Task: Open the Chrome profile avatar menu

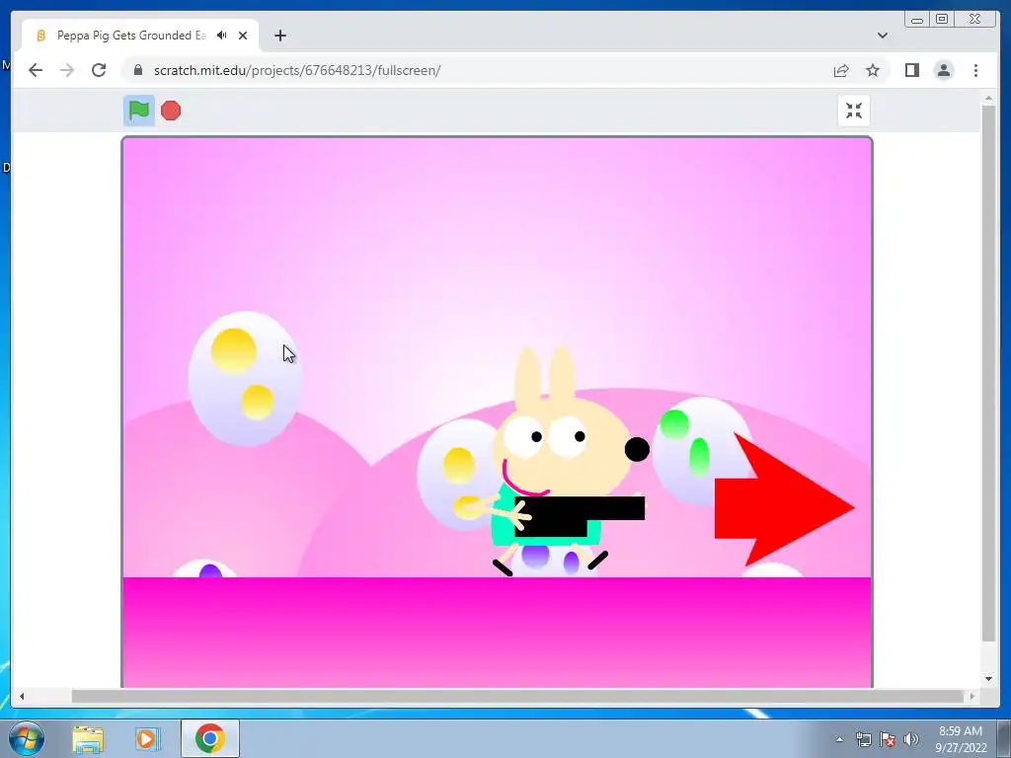Action: click(943, 70)
